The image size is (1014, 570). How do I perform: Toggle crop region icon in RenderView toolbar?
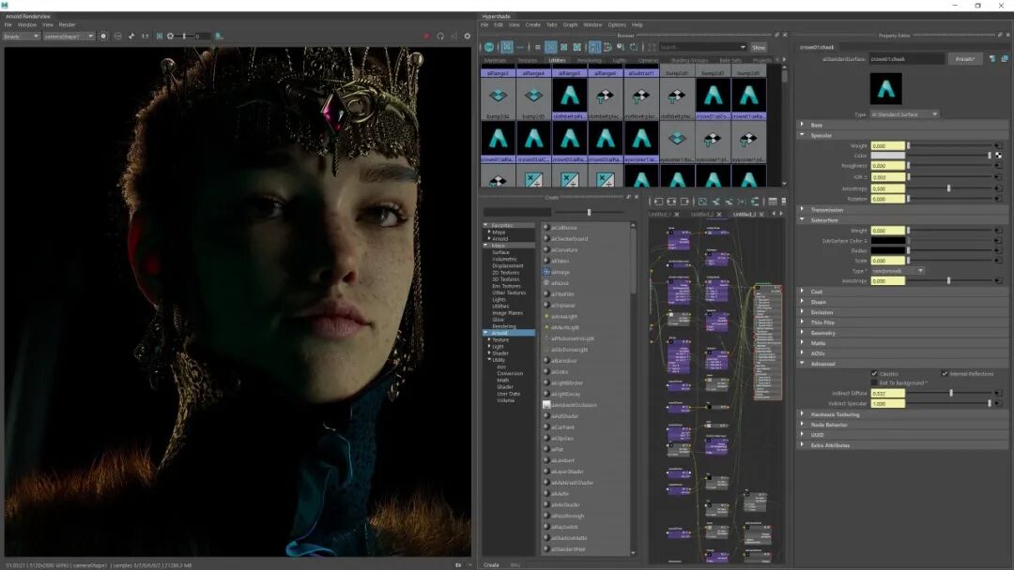point(160,37)
